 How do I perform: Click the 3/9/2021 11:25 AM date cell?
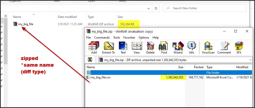pyautogui.click(x=70, y=24)
